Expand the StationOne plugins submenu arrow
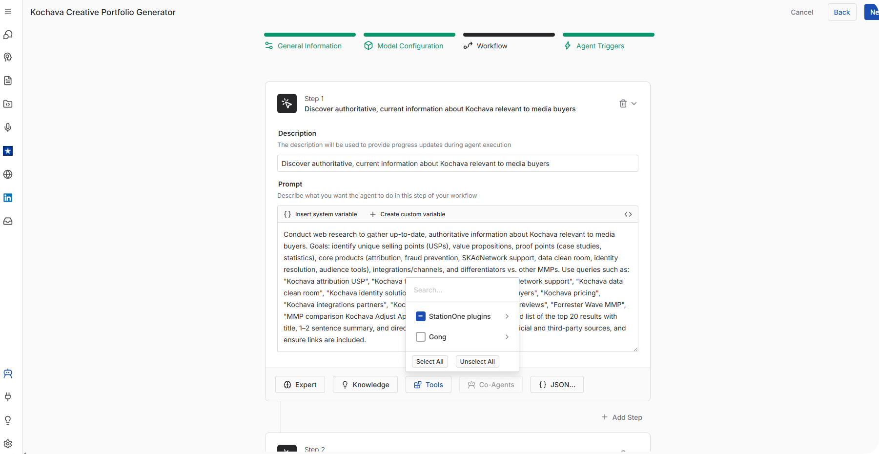Viewport: 879px width, 454px height. click(x=507, y=316)
